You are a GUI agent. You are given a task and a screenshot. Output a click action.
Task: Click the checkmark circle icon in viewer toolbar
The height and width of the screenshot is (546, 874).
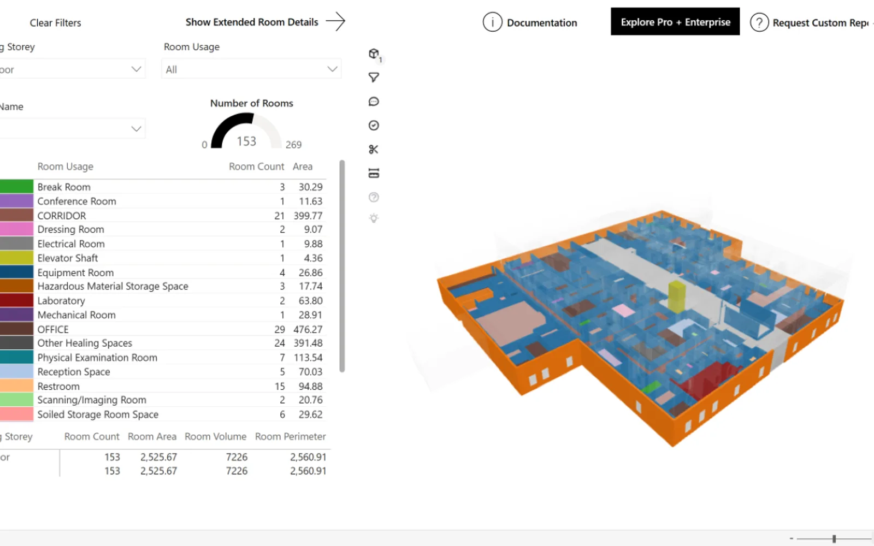point(374,126)
